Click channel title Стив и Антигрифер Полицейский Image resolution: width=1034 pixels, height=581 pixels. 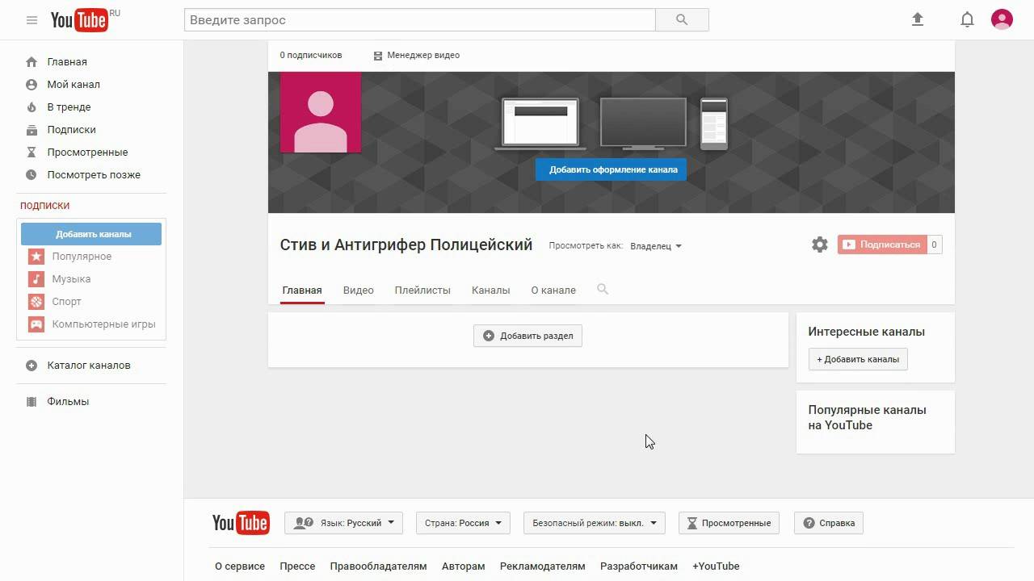406,245
